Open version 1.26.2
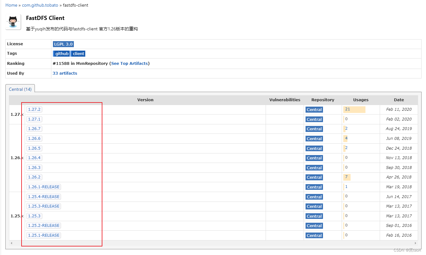Screen dimensions: 426x255 (34, 177)
